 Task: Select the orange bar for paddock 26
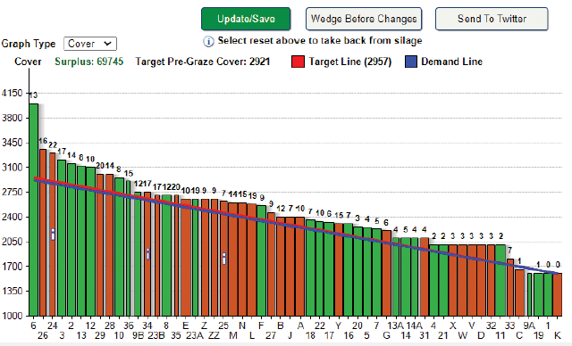43,232
